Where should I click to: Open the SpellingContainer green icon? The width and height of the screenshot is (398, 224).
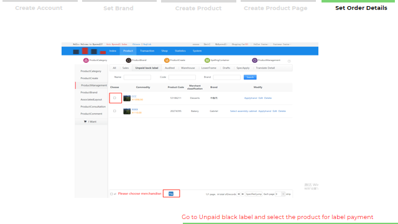tap(207, 60)
